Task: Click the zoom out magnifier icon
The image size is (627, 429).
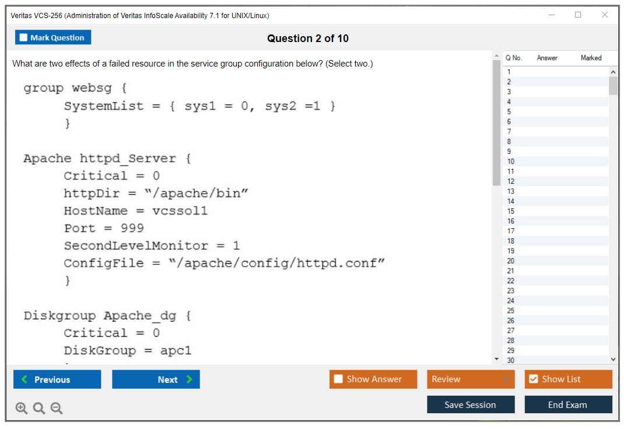Action: click(57, 409)
